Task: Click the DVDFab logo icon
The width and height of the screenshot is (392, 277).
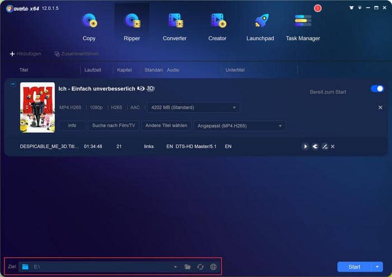Action: (10, 8)
